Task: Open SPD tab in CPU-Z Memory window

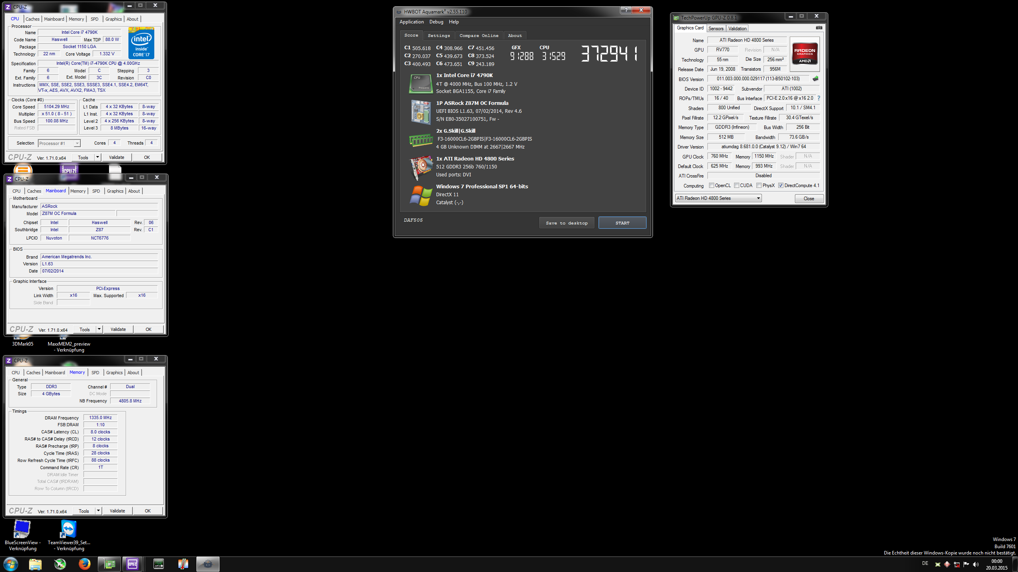Action: click(x=95, y=373)
